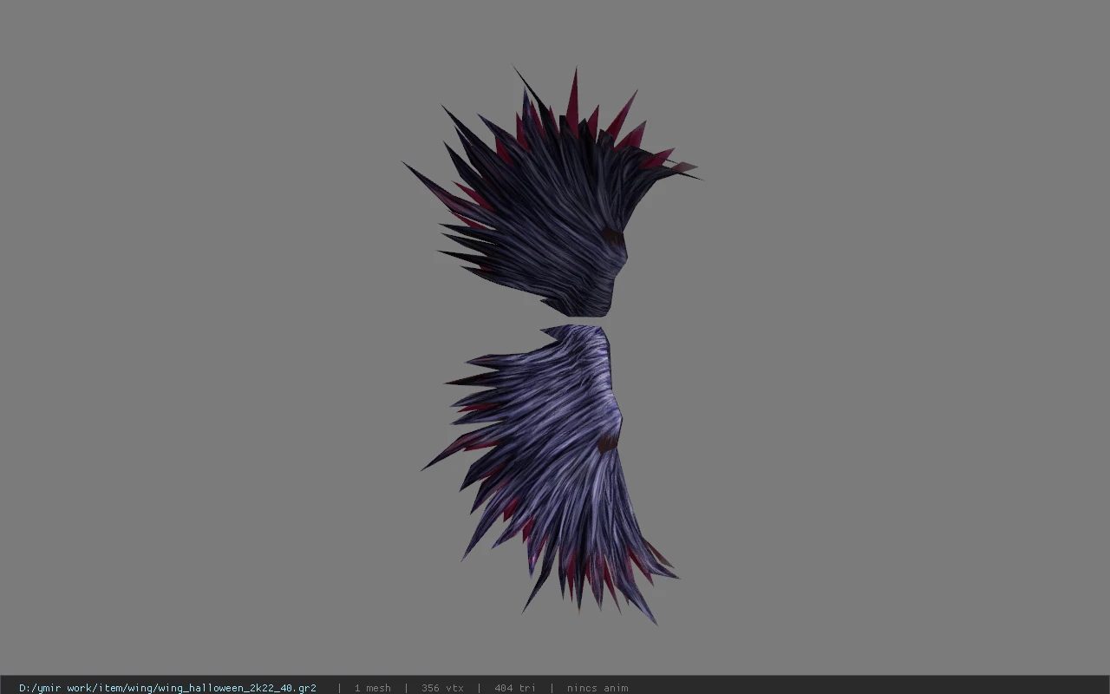This screenshot has height=694, width=1110.
Task: Click the '1 mesh' status entry
Action: (x=372, y=688)
